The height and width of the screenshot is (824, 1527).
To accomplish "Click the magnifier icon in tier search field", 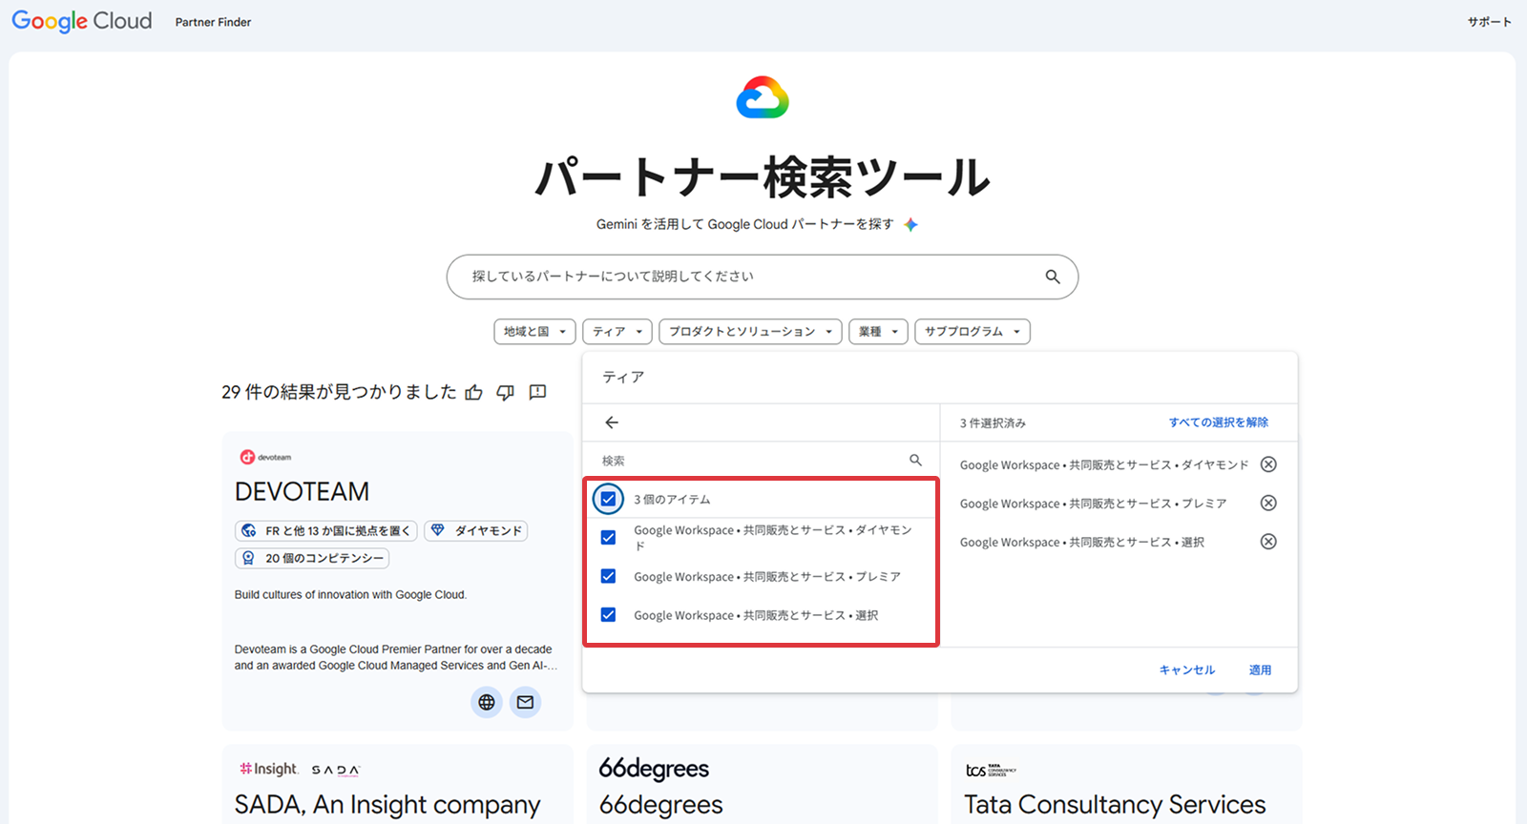I will click(915, 461).
